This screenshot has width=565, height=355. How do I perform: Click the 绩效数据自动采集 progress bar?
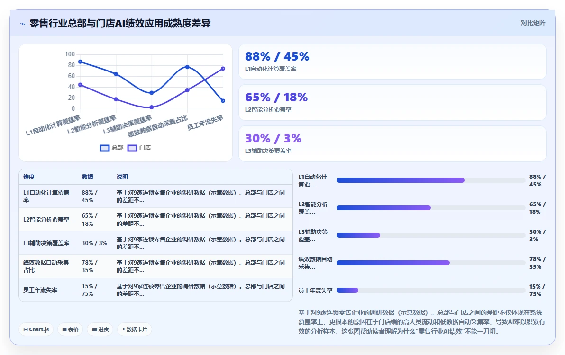(431, 263)
